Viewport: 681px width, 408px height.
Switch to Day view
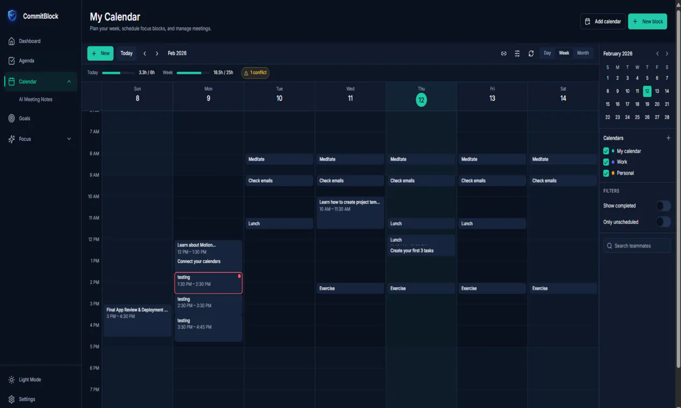click(547, 53)
